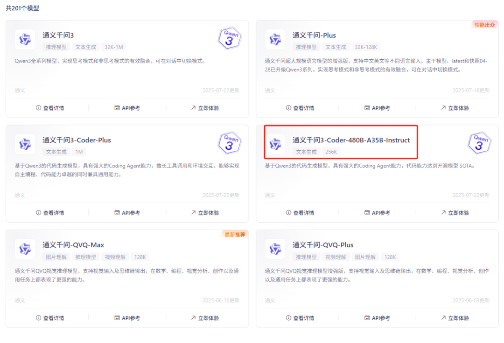View 查看详情 for Coder-480B-A35B-Instruct
The image size is (504, 343).
click(x=300, y=213)
